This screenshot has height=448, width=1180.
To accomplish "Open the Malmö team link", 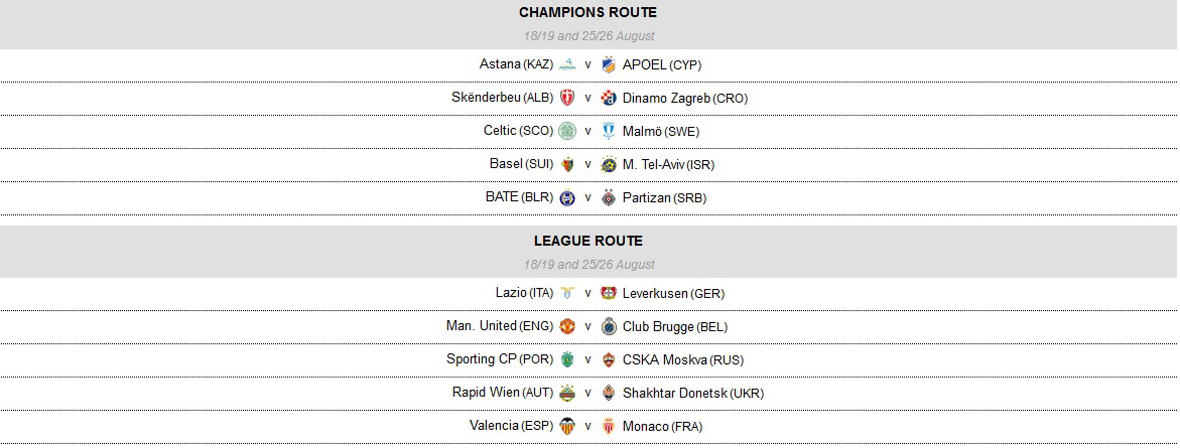I will click(x=642, y=131).
